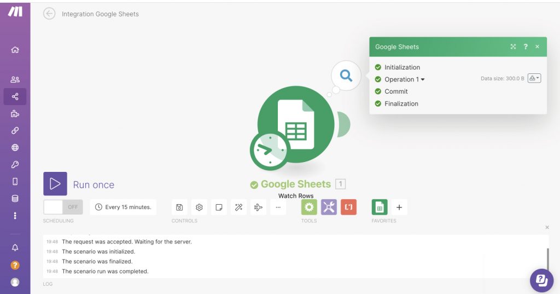Open purple Tools wrench icon
Viewport: 560px width, 294px height.
click(329, 207)
